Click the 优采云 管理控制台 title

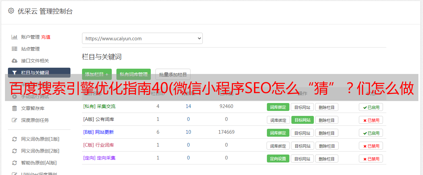(x=45, y=11)
